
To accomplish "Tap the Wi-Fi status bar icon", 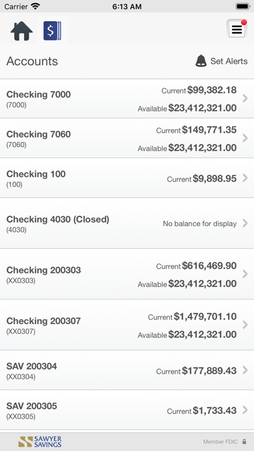I will click(x=36, y=6).
